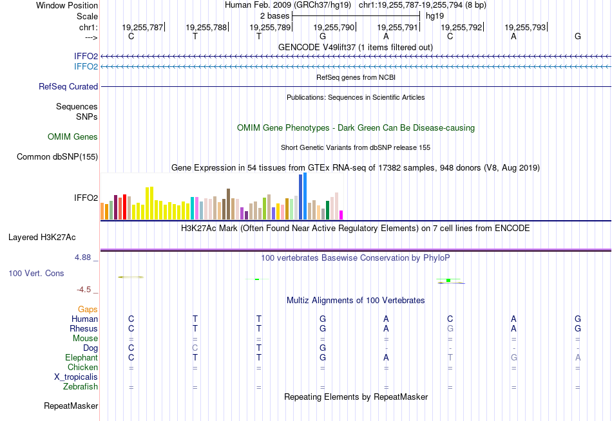Click the Gaps label in Multiz alignment
Image resolution: width=612 pixels, height=421 pixels.
[88, 310]
